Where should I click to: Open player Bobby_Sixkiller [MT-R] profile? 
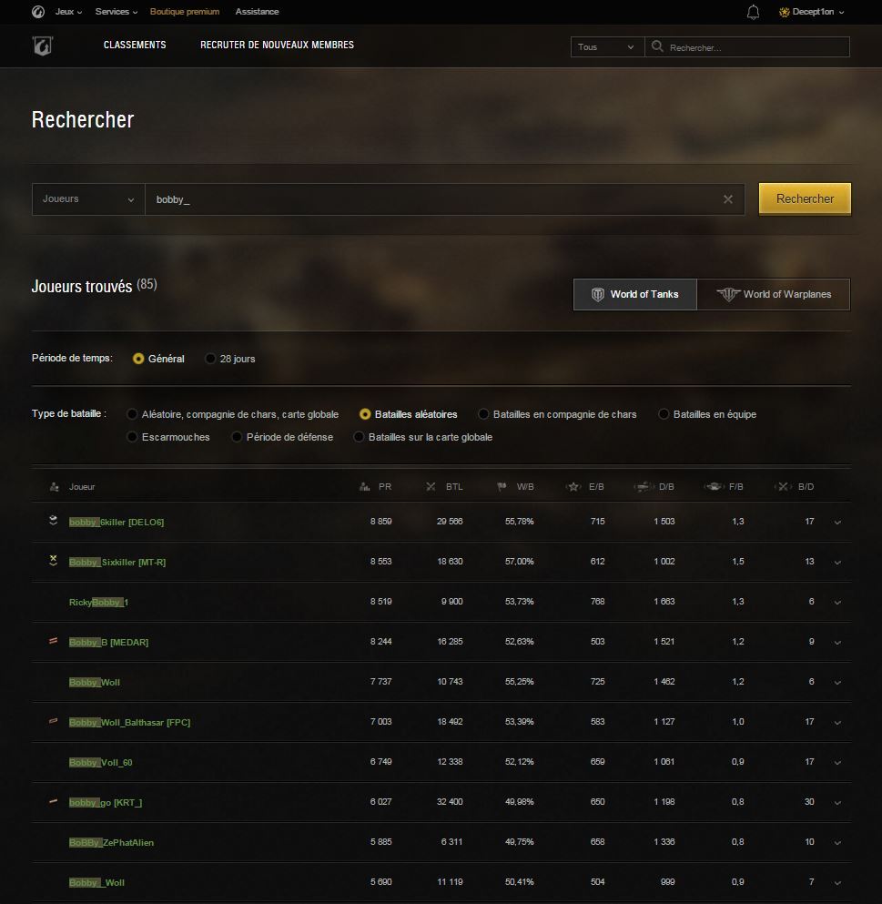click(117, 563)
